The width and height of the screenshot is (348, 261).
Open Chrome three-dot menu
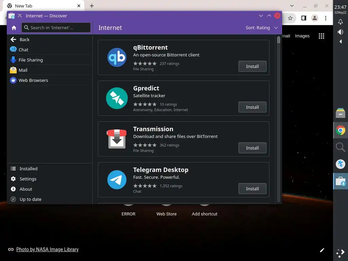pos(326,18)
